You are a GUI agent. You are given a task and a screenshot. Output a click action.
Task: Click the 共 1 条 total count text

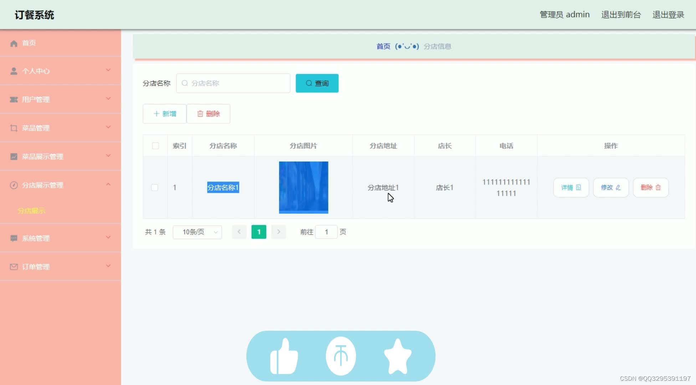point(155,232)
